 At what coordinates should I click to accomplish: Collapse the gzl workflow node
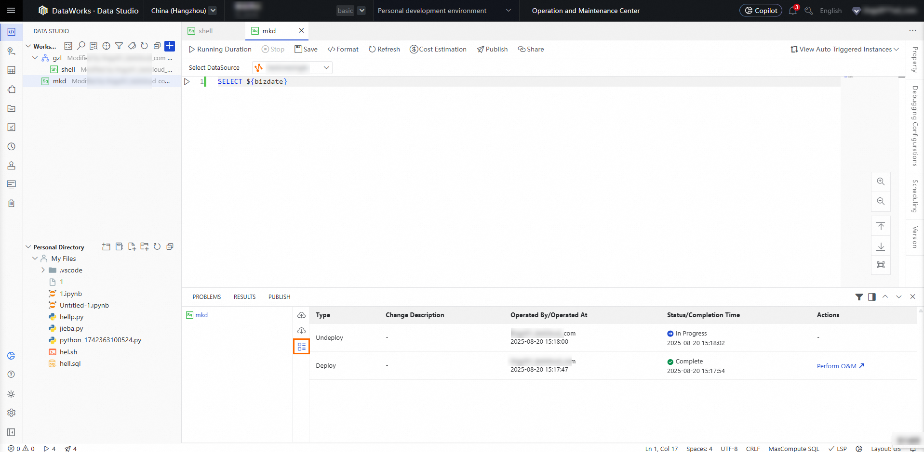(35, 58)
